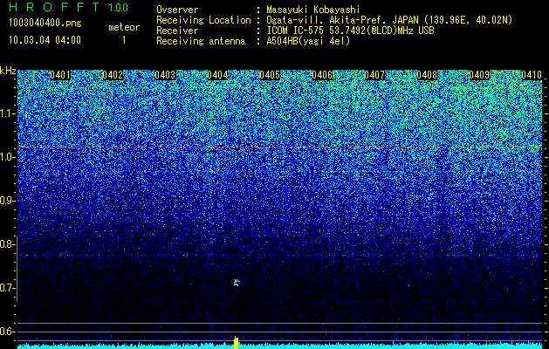Viewport: 549px width, 349px height.
Task: Click the 0409 time marker label
Action: click(479, 75)
